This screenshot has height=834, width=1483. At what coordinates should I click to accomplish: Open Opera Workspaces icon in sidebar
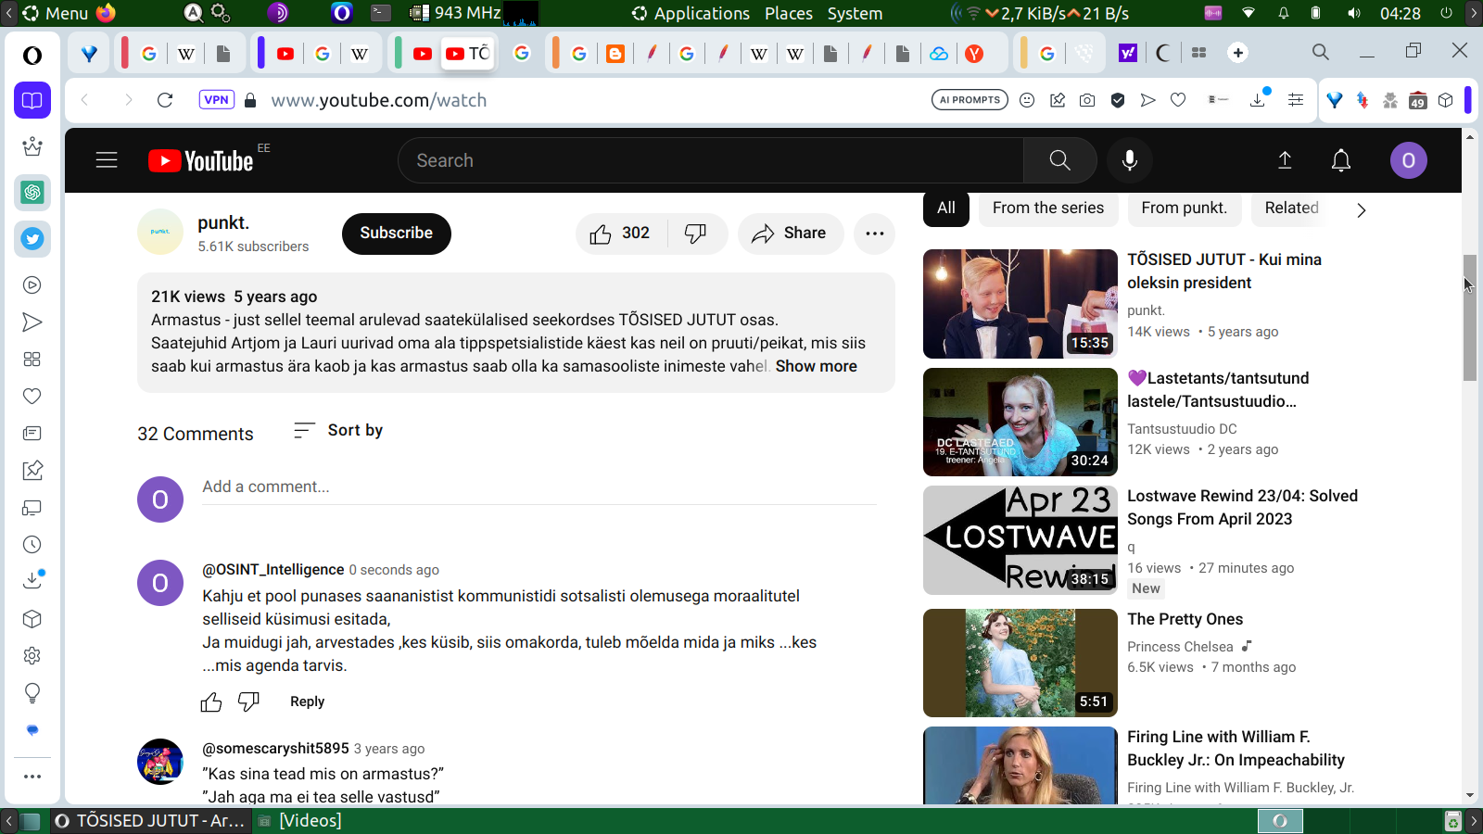pyautogui.click(x=32, y=100)
